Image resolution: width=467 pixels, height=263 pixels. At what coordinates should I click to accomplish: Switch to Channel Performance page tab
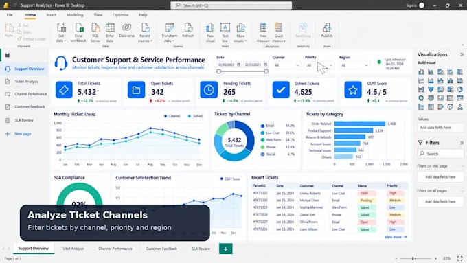(x=115, y=249)
